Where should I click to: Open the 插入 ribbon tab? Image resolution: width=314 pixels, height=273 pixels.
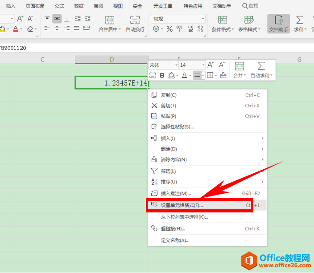(11, 6)
